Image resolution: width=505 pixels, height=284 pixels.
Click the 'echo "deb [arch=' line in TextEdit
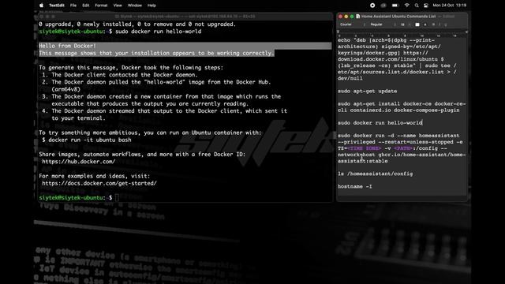coord(386,40)
